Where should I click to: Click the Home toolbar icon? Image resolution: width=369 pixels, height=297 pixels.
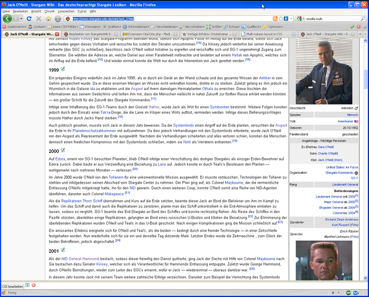click(48, 18)
